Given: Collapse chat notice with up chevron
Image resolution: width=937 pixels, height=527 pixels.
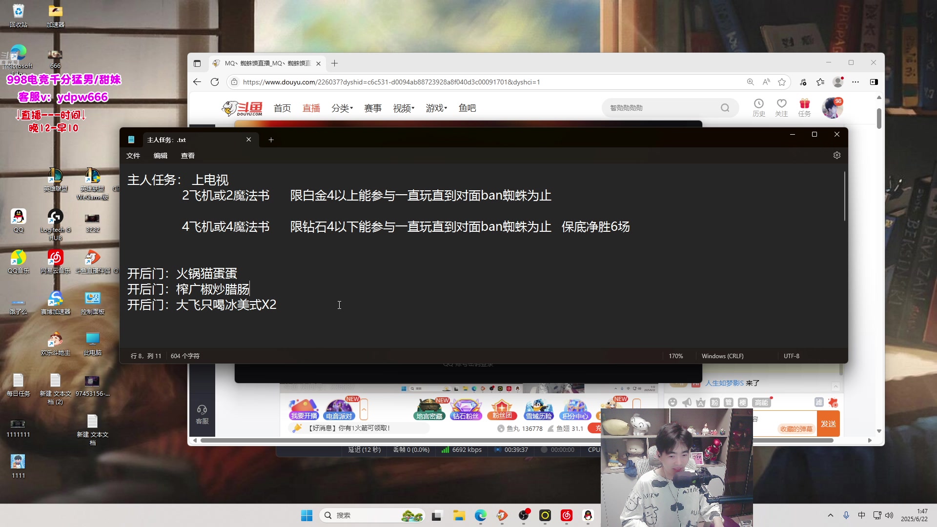Looking at the screenshot, I should point(835,386).
